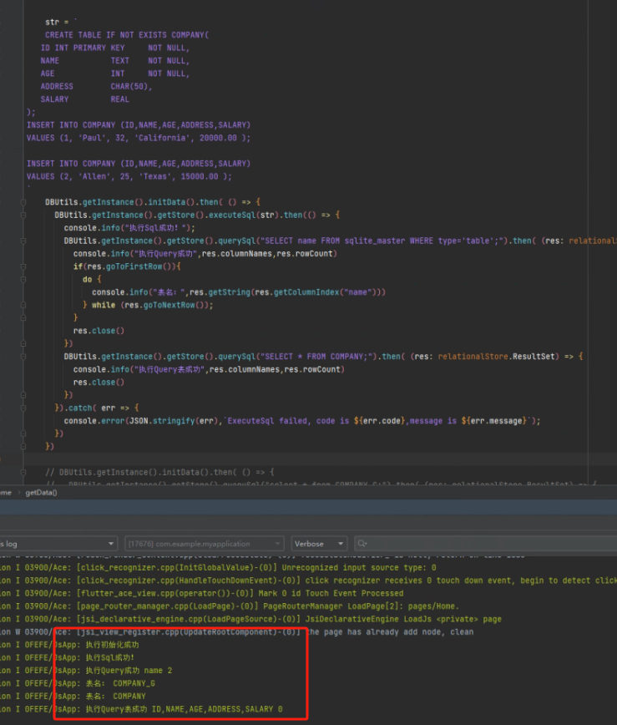The height and width of the screenshot is (725, 617).
Task: Open the log type dropdown labeled 's log'
Action: pos(58,544)
